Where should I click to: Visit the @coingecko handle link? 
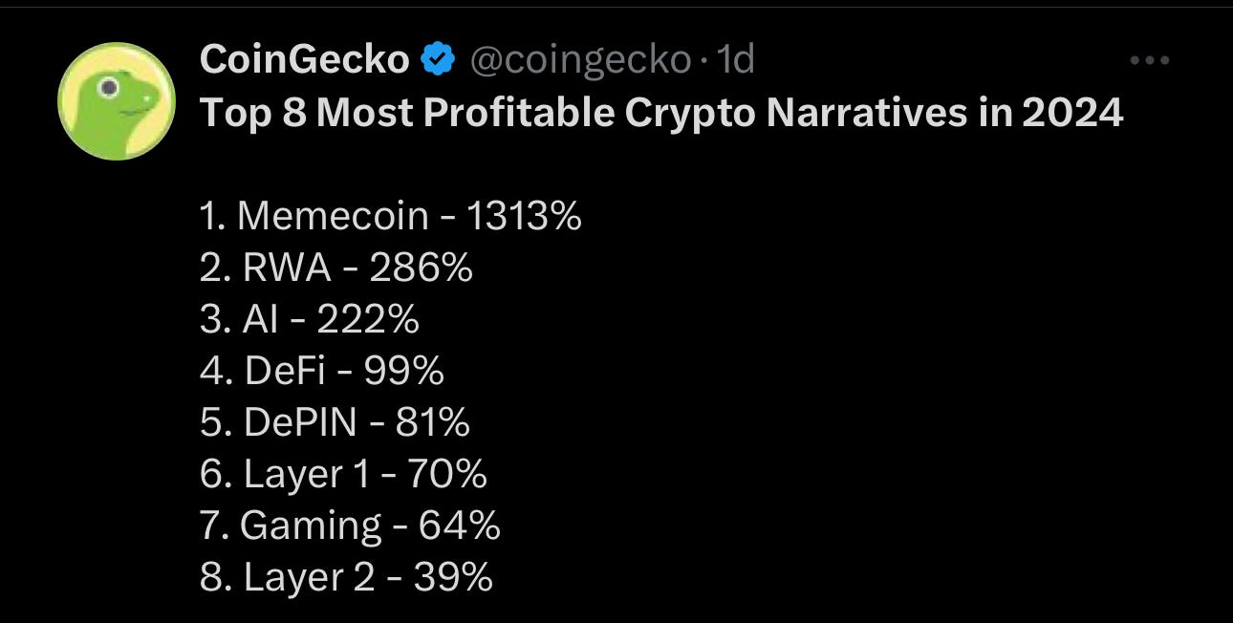click(579, 61)
